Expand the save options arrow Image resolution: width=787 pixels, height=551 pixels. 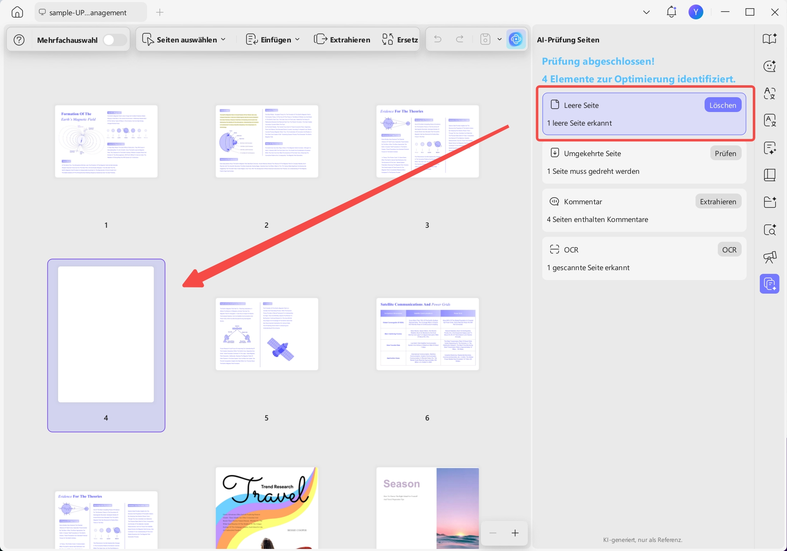[499, 40]
